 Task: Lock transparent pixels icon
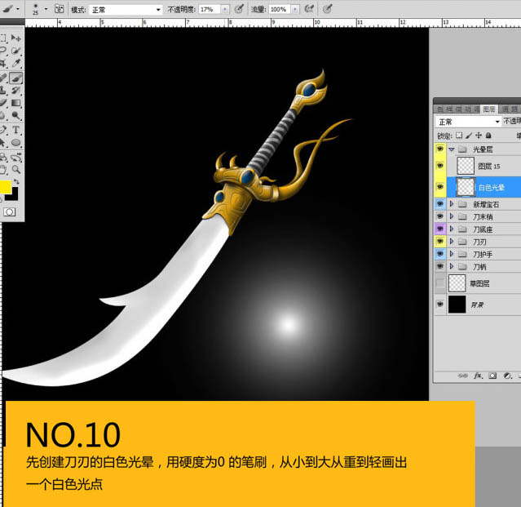tap(459, 136)
